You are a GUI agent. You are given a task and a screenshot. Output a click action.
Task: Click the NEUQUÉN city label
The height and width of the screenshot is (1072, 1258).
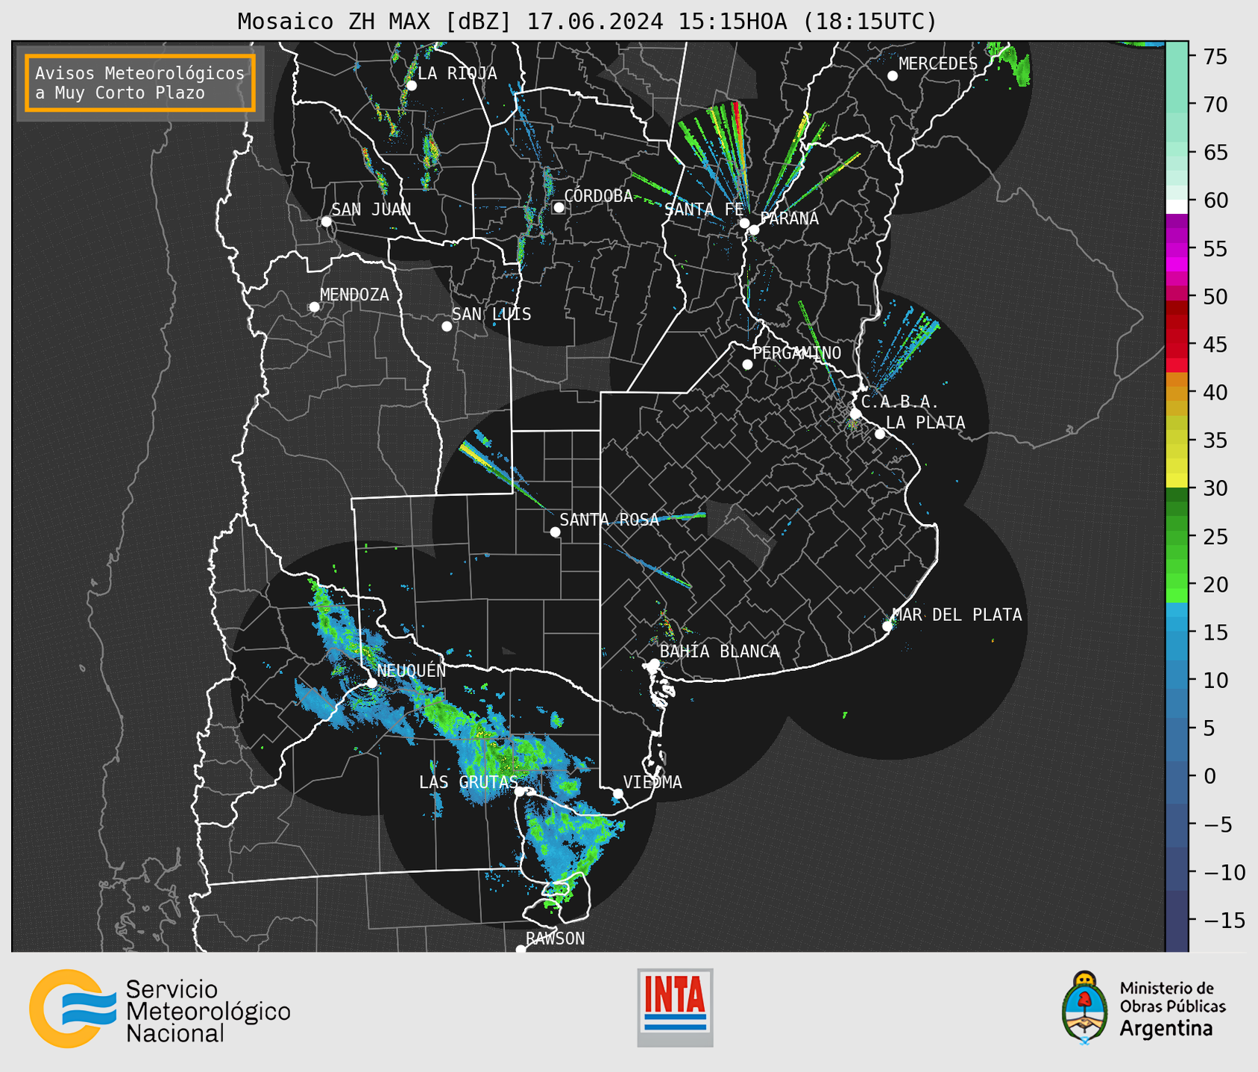(412, 671)
